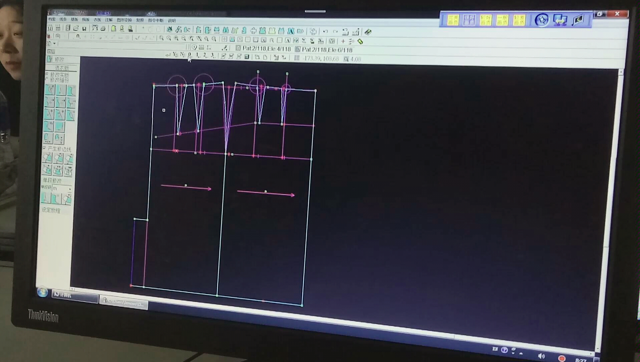Screen dimensions: 640x362
Task: Select the first modify radio option in left panel
Action: (47, 74)
